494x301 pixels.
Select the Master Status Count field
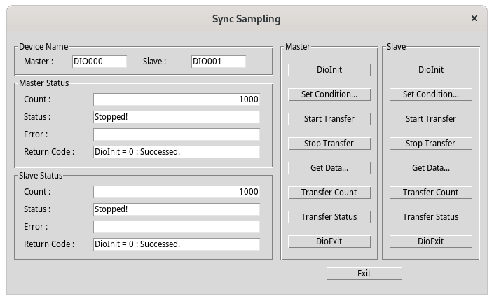[x=176, y=99]
